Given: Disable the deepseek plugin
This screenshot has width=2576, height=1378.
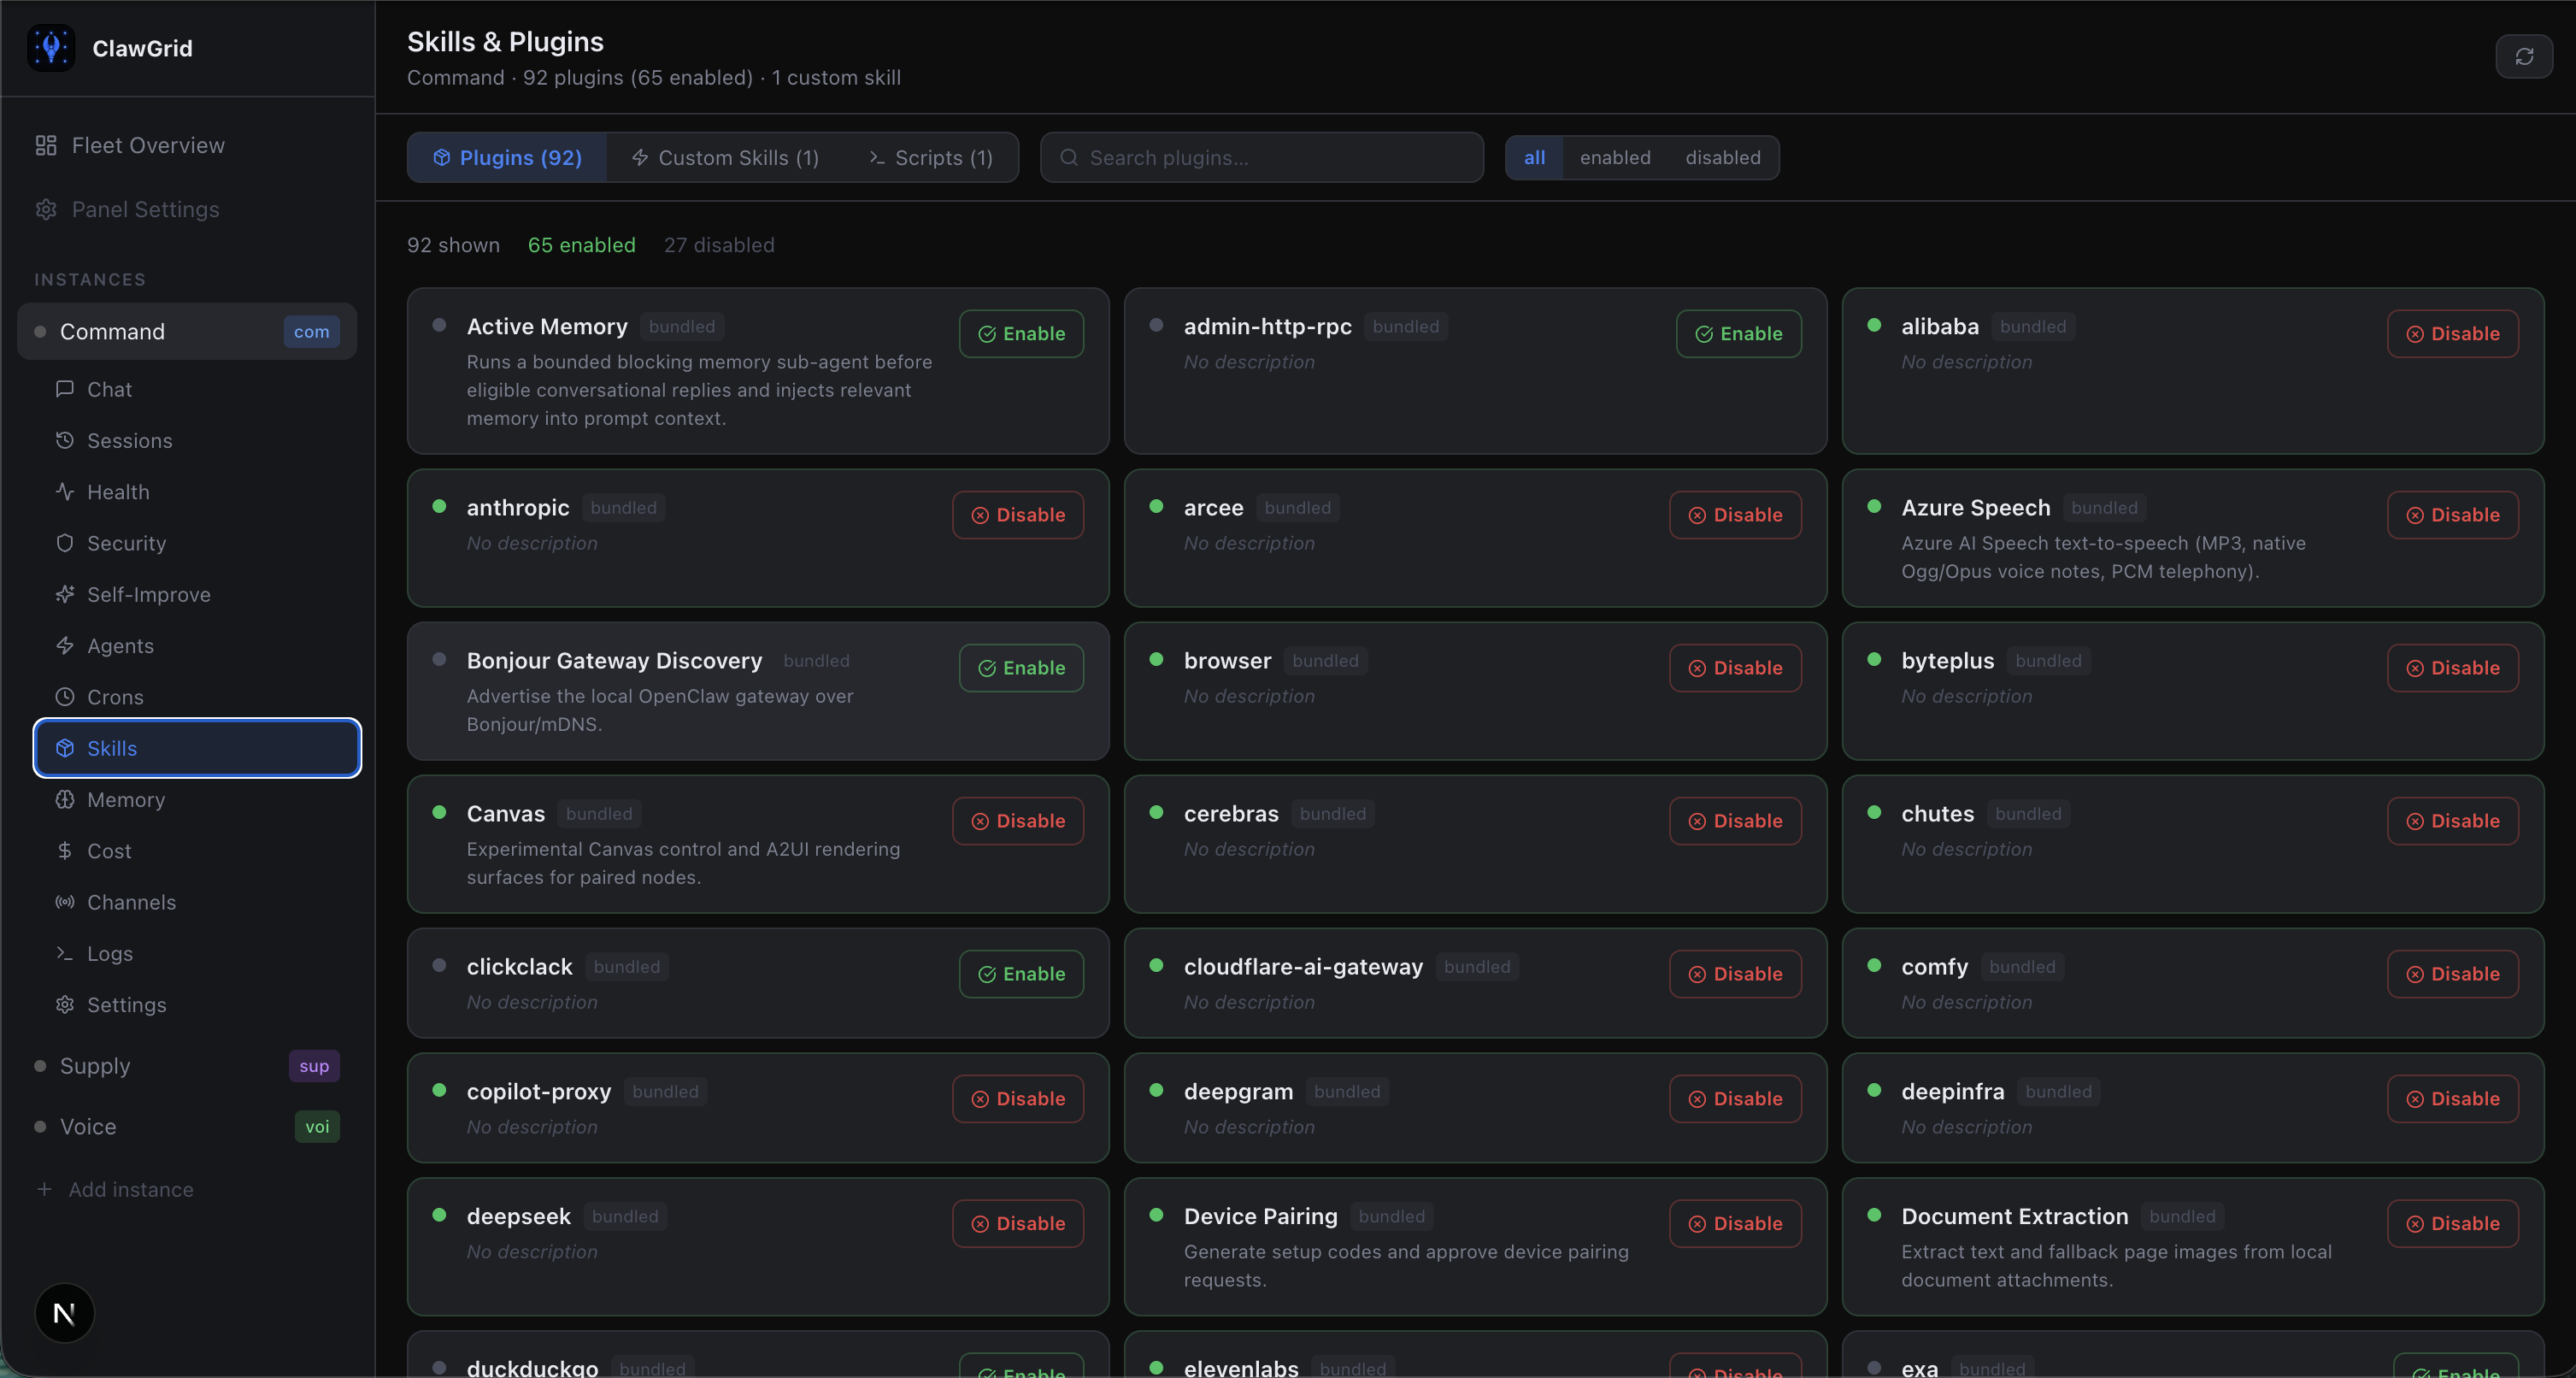Looking at the screenshot, I should coord(1018,1224).
